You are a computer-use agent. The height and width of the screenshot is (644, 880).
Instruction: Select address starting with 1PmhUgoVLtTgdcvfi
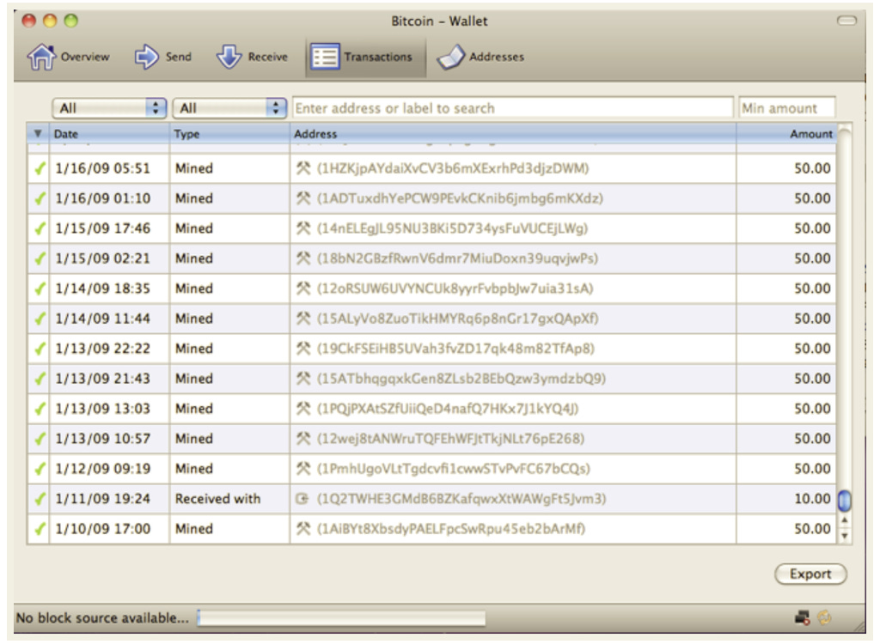pyautogui.click(x=454, y=469)
